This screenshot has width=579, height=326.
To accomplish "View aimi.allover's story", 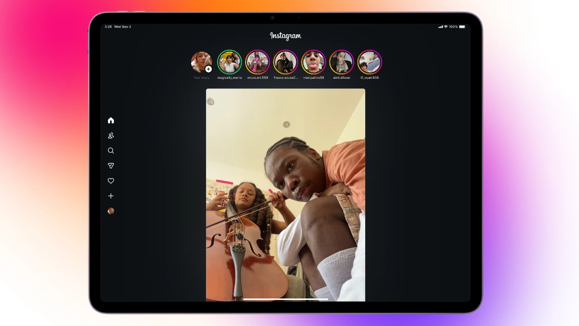I will pyautogui.click(x=342, y=62).
